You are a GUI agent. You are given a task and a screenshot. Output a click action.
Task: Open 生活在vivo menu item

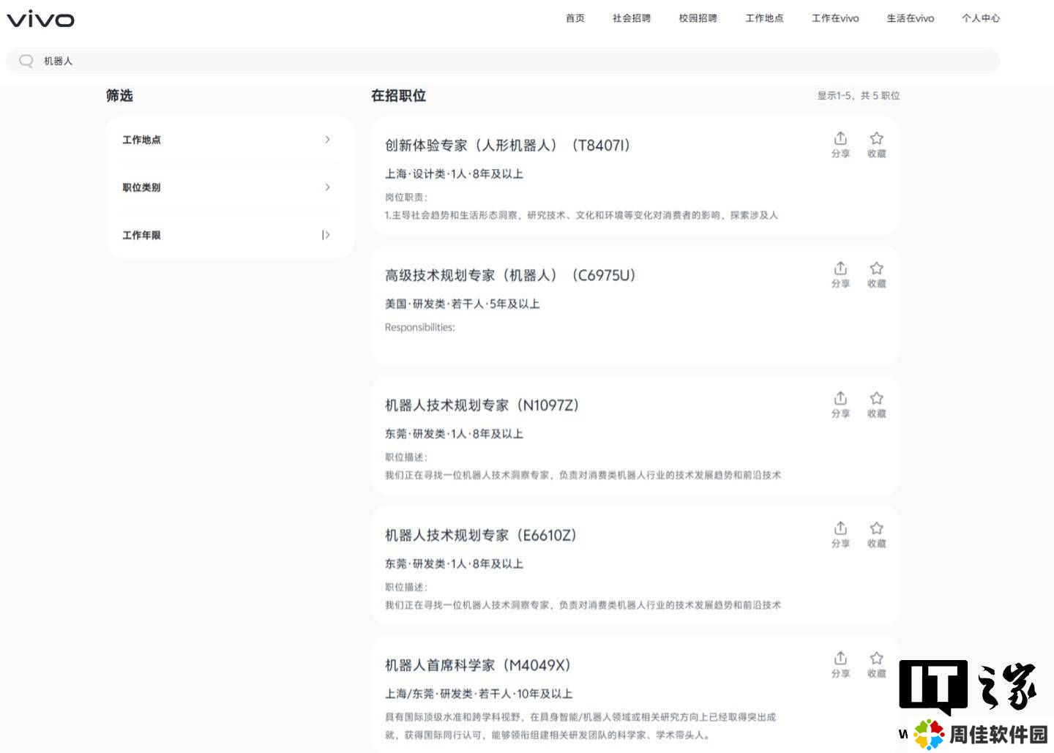click(x=911, y=18)
